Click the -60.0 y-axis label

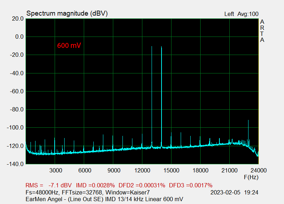[x=17, y=92]
